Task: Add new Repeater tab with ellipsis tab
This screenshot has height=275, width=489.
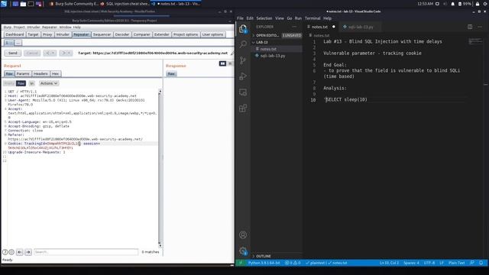Action: (x=18, y=43)
